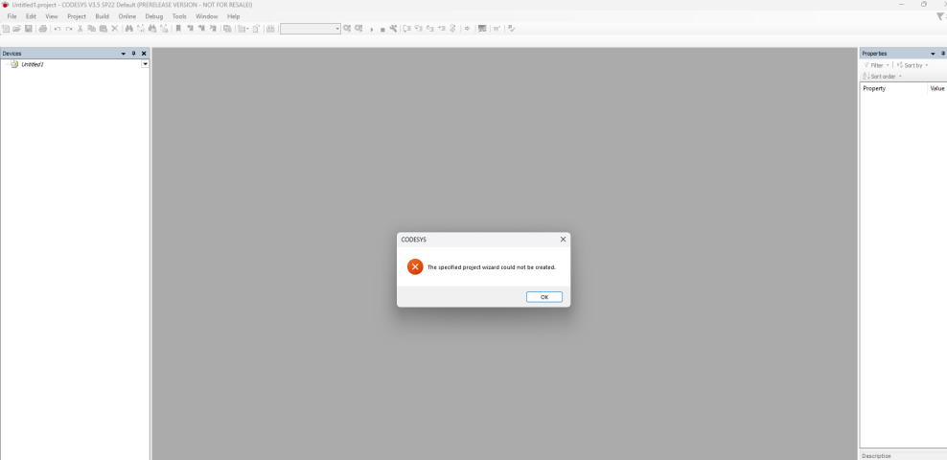Pin the Devices panel with pushpin icon
Image resolution: width=947 pixels, height=460 pixels.
(133, 54)
